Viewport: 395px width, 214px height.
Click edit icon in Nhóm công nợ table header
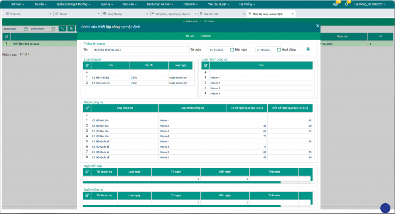click(x=87, y=108)
